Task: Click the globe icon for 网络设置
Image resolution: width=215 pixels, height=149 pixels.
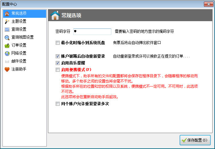Action: coord(7,53)
